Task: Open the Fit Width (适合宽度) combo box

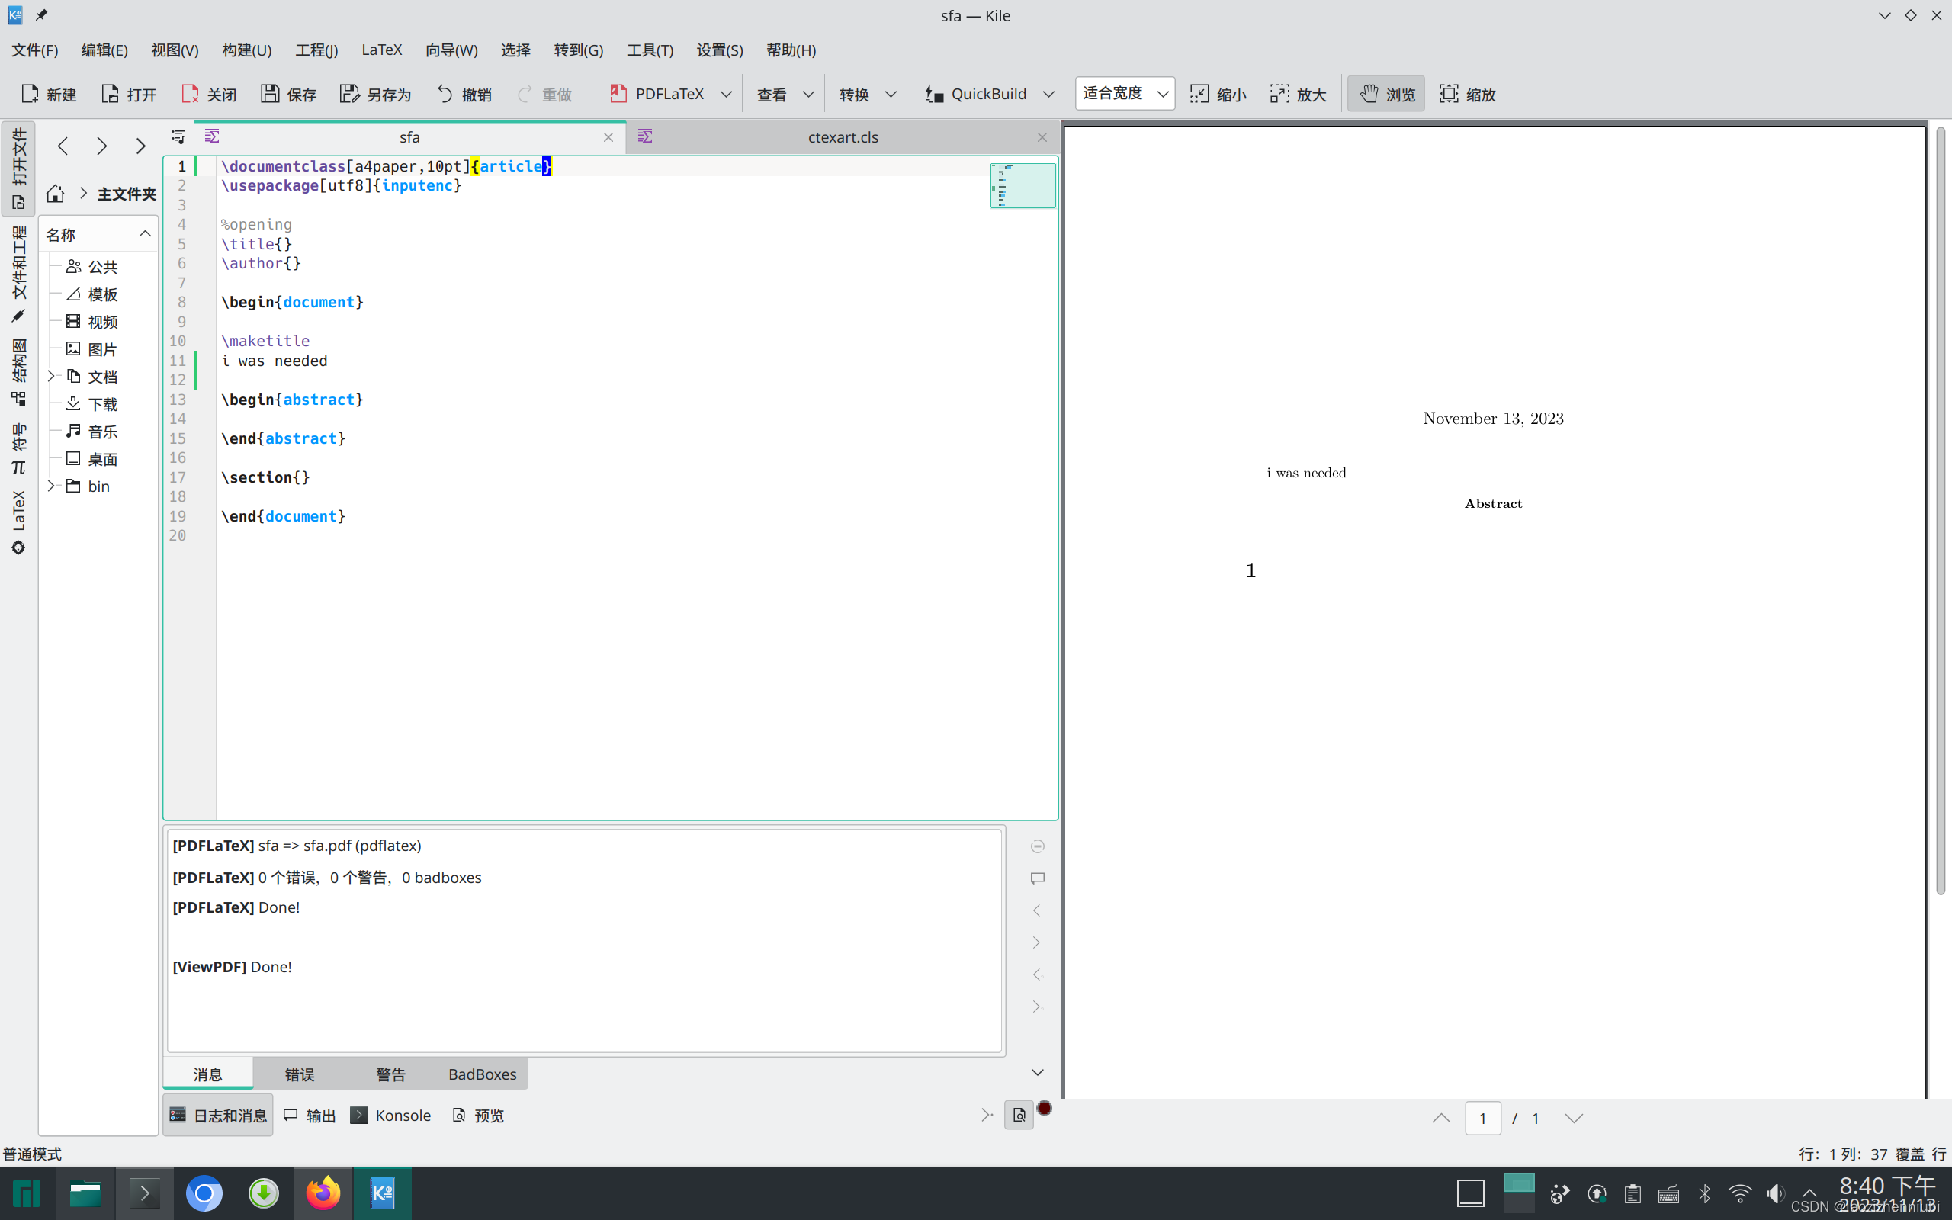Action: 1125,94
